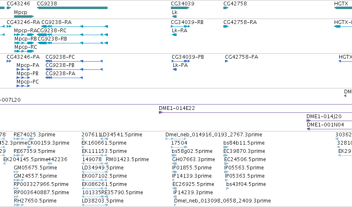Click the LD34949.5prime EST label
This screenshot has height=207, width=352.
[x=103, y=168]
